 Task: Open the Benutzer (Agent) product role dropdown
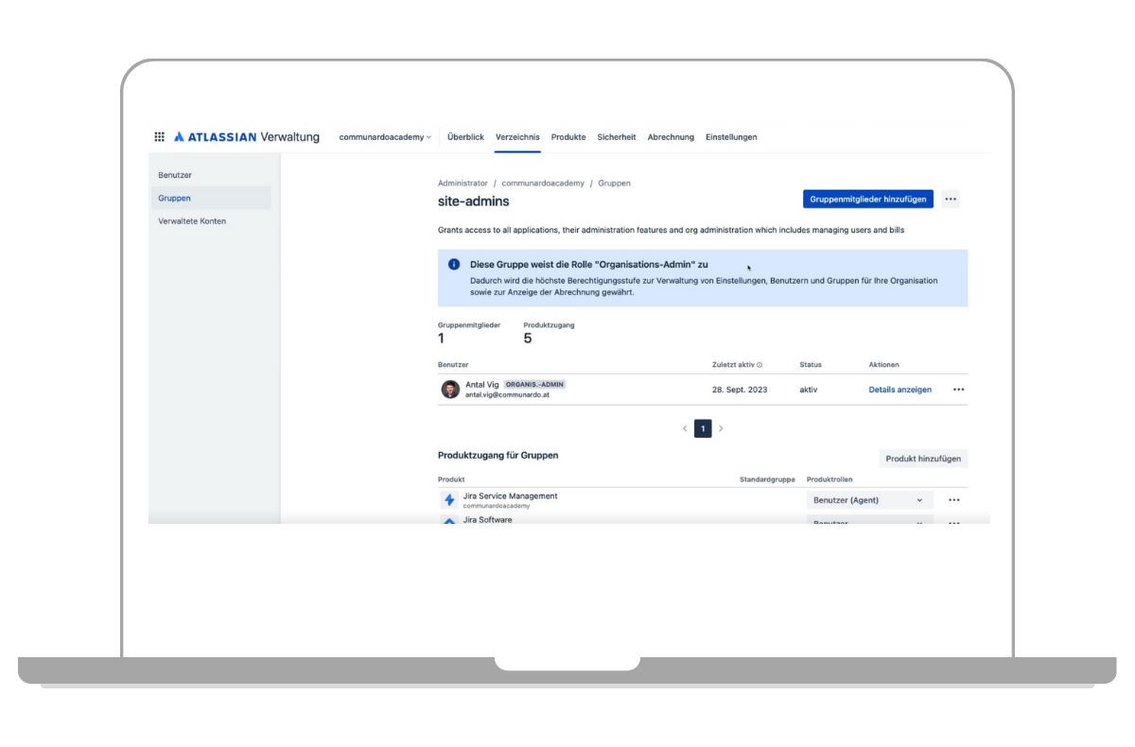click(869, 500)
